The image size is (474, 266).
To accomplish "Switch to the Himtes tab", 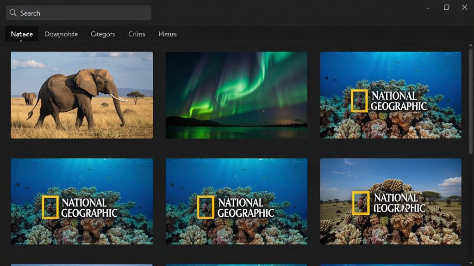I will (168, 34).
